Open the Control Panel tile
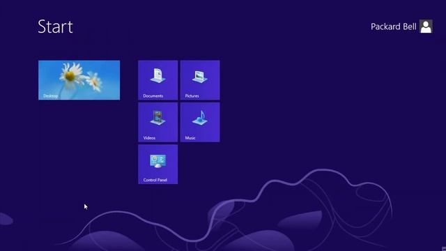The image size is (446, 251). point(158,165)
